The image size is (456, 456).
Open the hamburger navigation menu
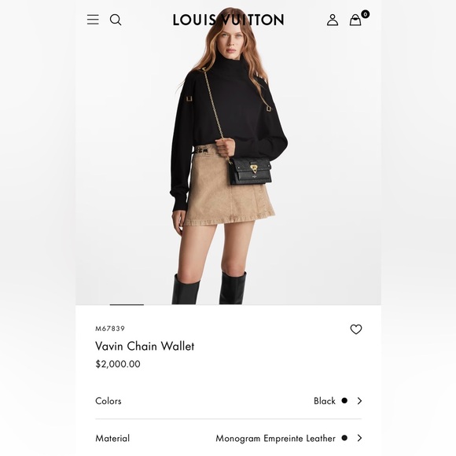[93, 20]
